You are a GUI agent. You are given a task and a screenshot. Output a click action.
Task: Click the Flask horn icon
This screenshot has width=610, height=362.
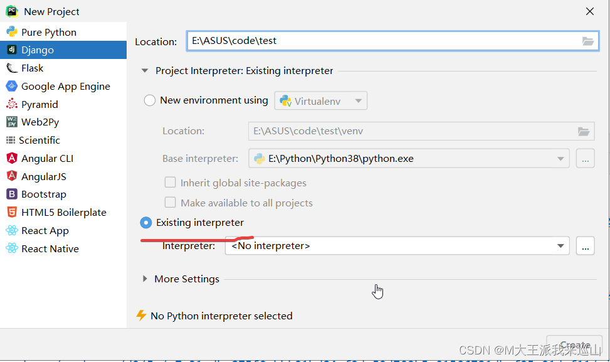click(x=12, y=68)
